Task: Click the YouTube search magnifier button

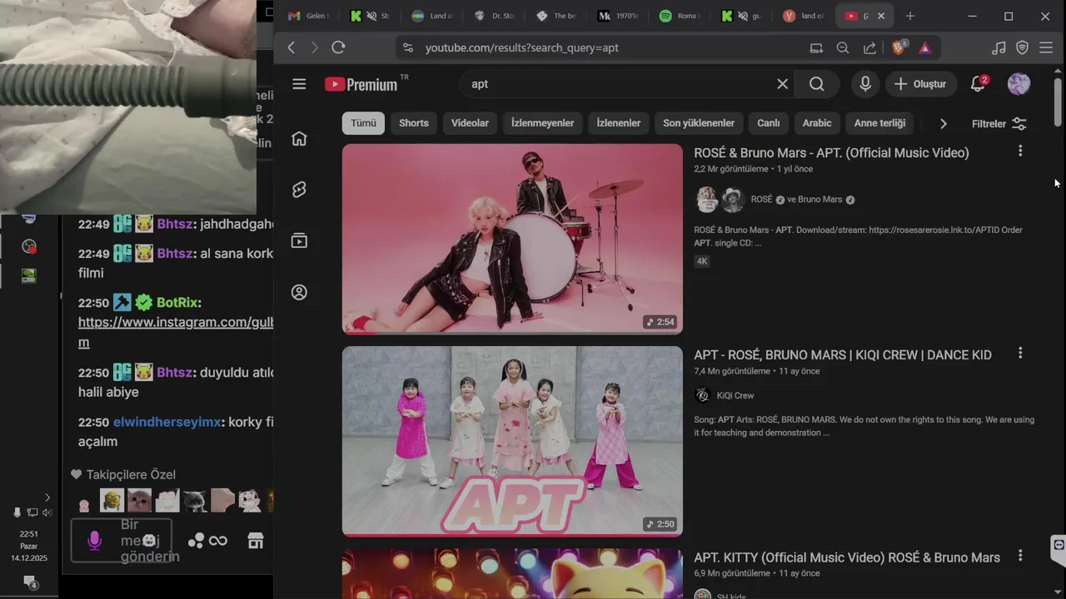Action: click(x=817, y=84)
